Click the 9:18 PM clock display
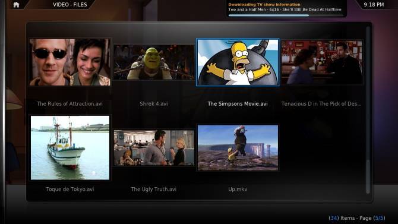Screen dimensions: 398x224 point(374,5)
